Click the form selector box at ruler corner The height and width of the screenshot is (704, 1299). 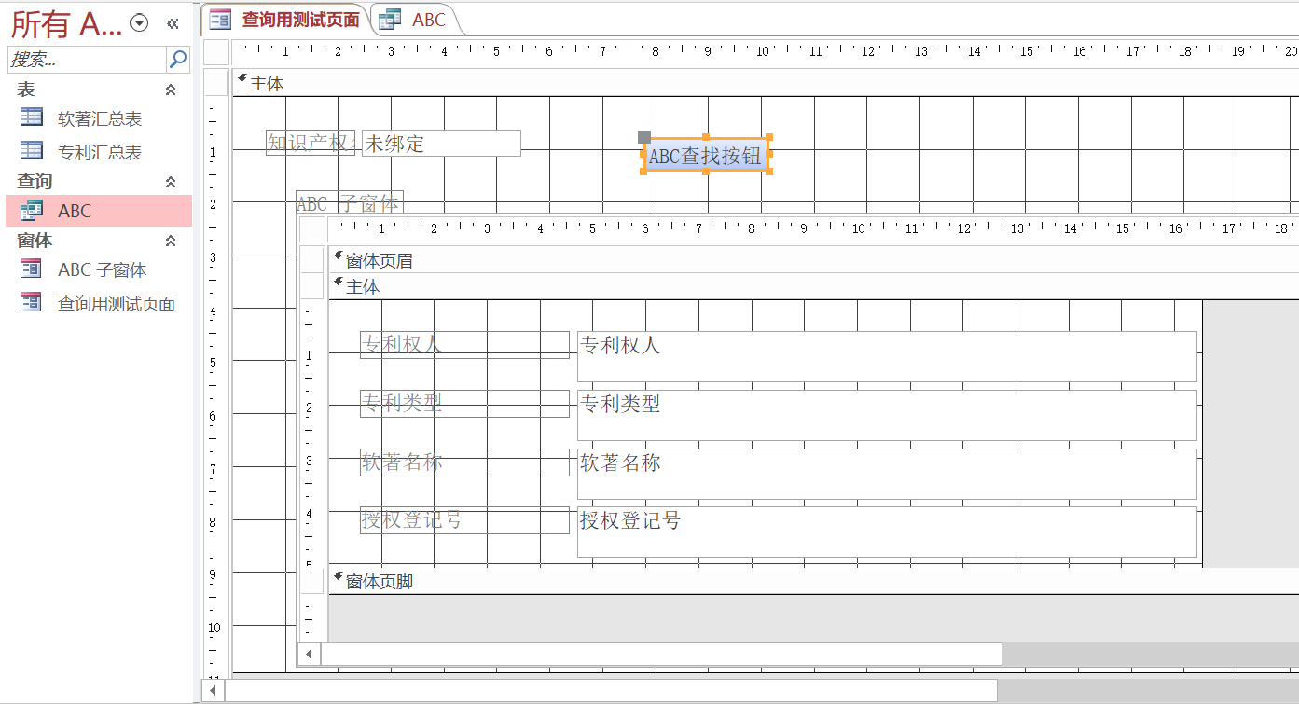point(216,51)
